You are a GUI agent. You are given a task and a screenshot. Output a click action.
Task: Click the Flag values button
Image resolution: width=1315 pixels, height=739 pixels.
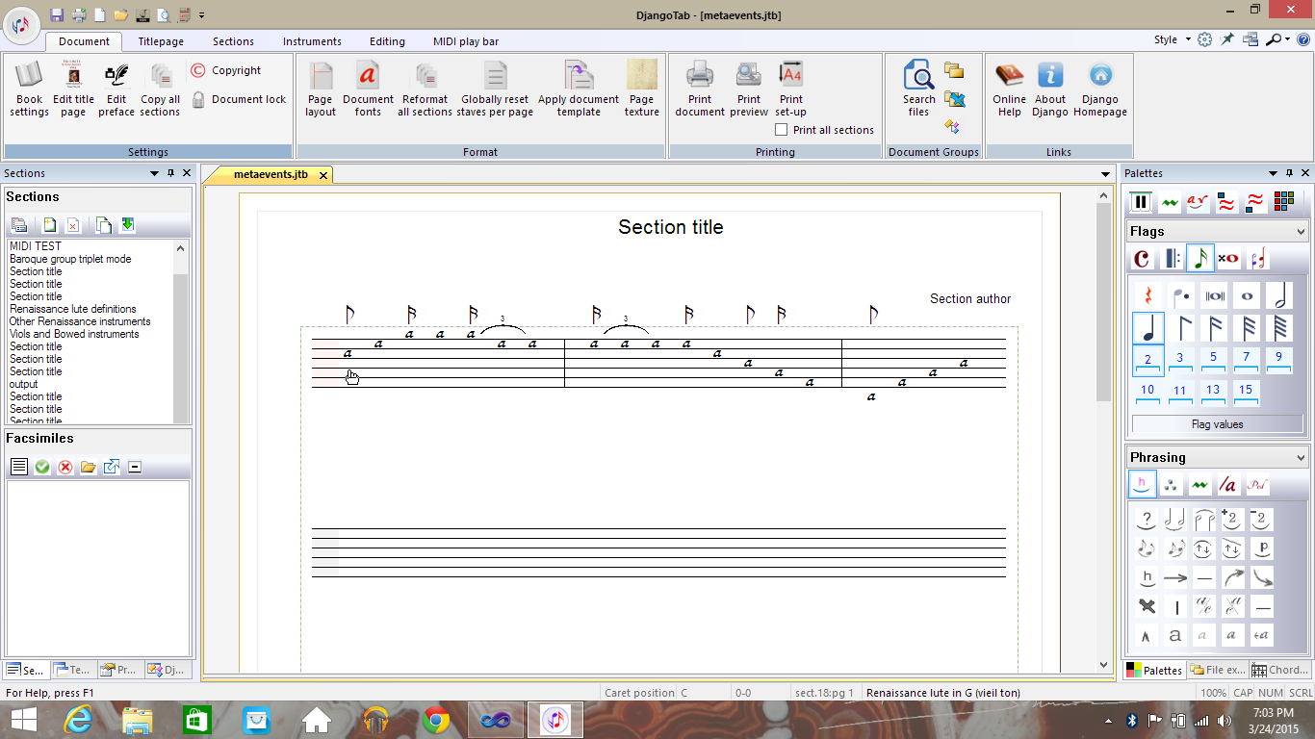1217,424
